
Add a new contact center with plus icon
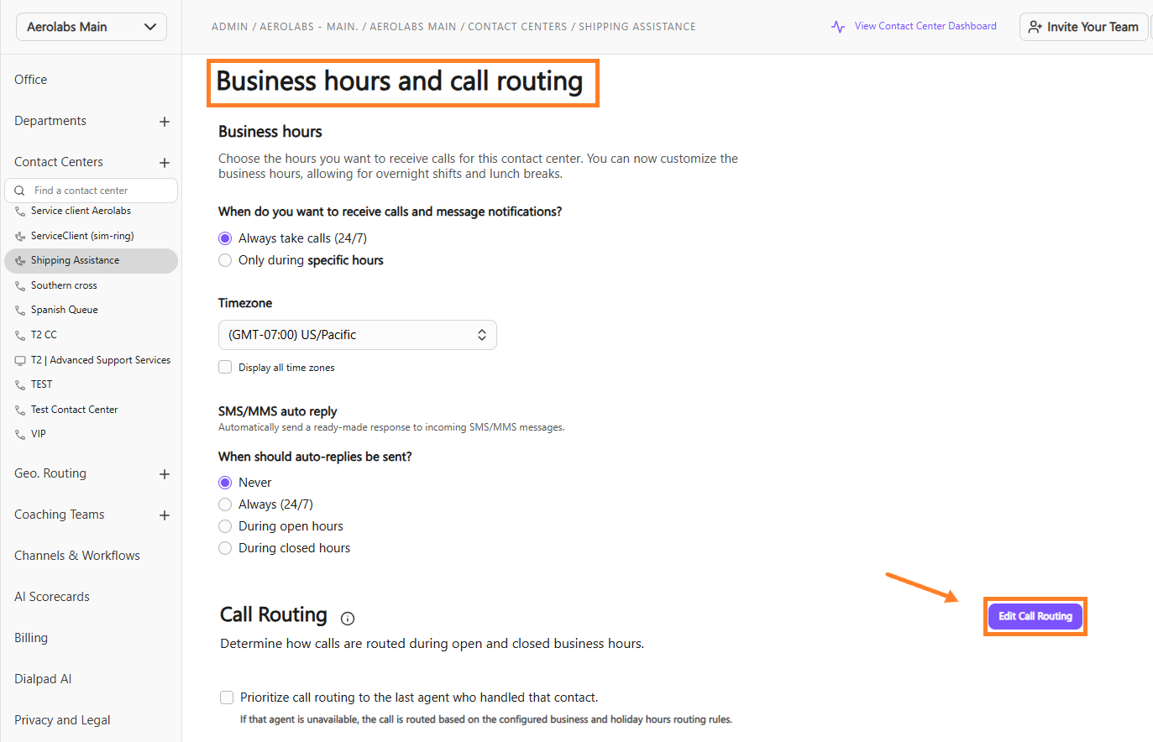coord(165,163)
